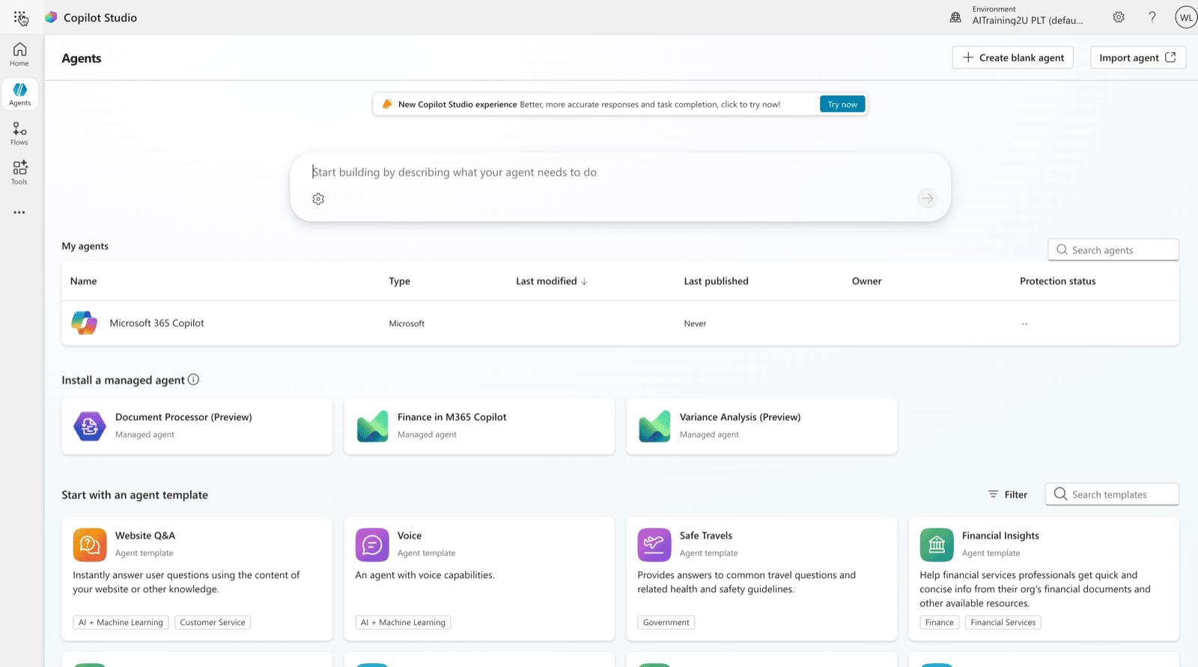Image resolution: width=1198 pixels, height=667 pixels.
Task: Open Agents in the sidebar
Action: coord(19,94)
